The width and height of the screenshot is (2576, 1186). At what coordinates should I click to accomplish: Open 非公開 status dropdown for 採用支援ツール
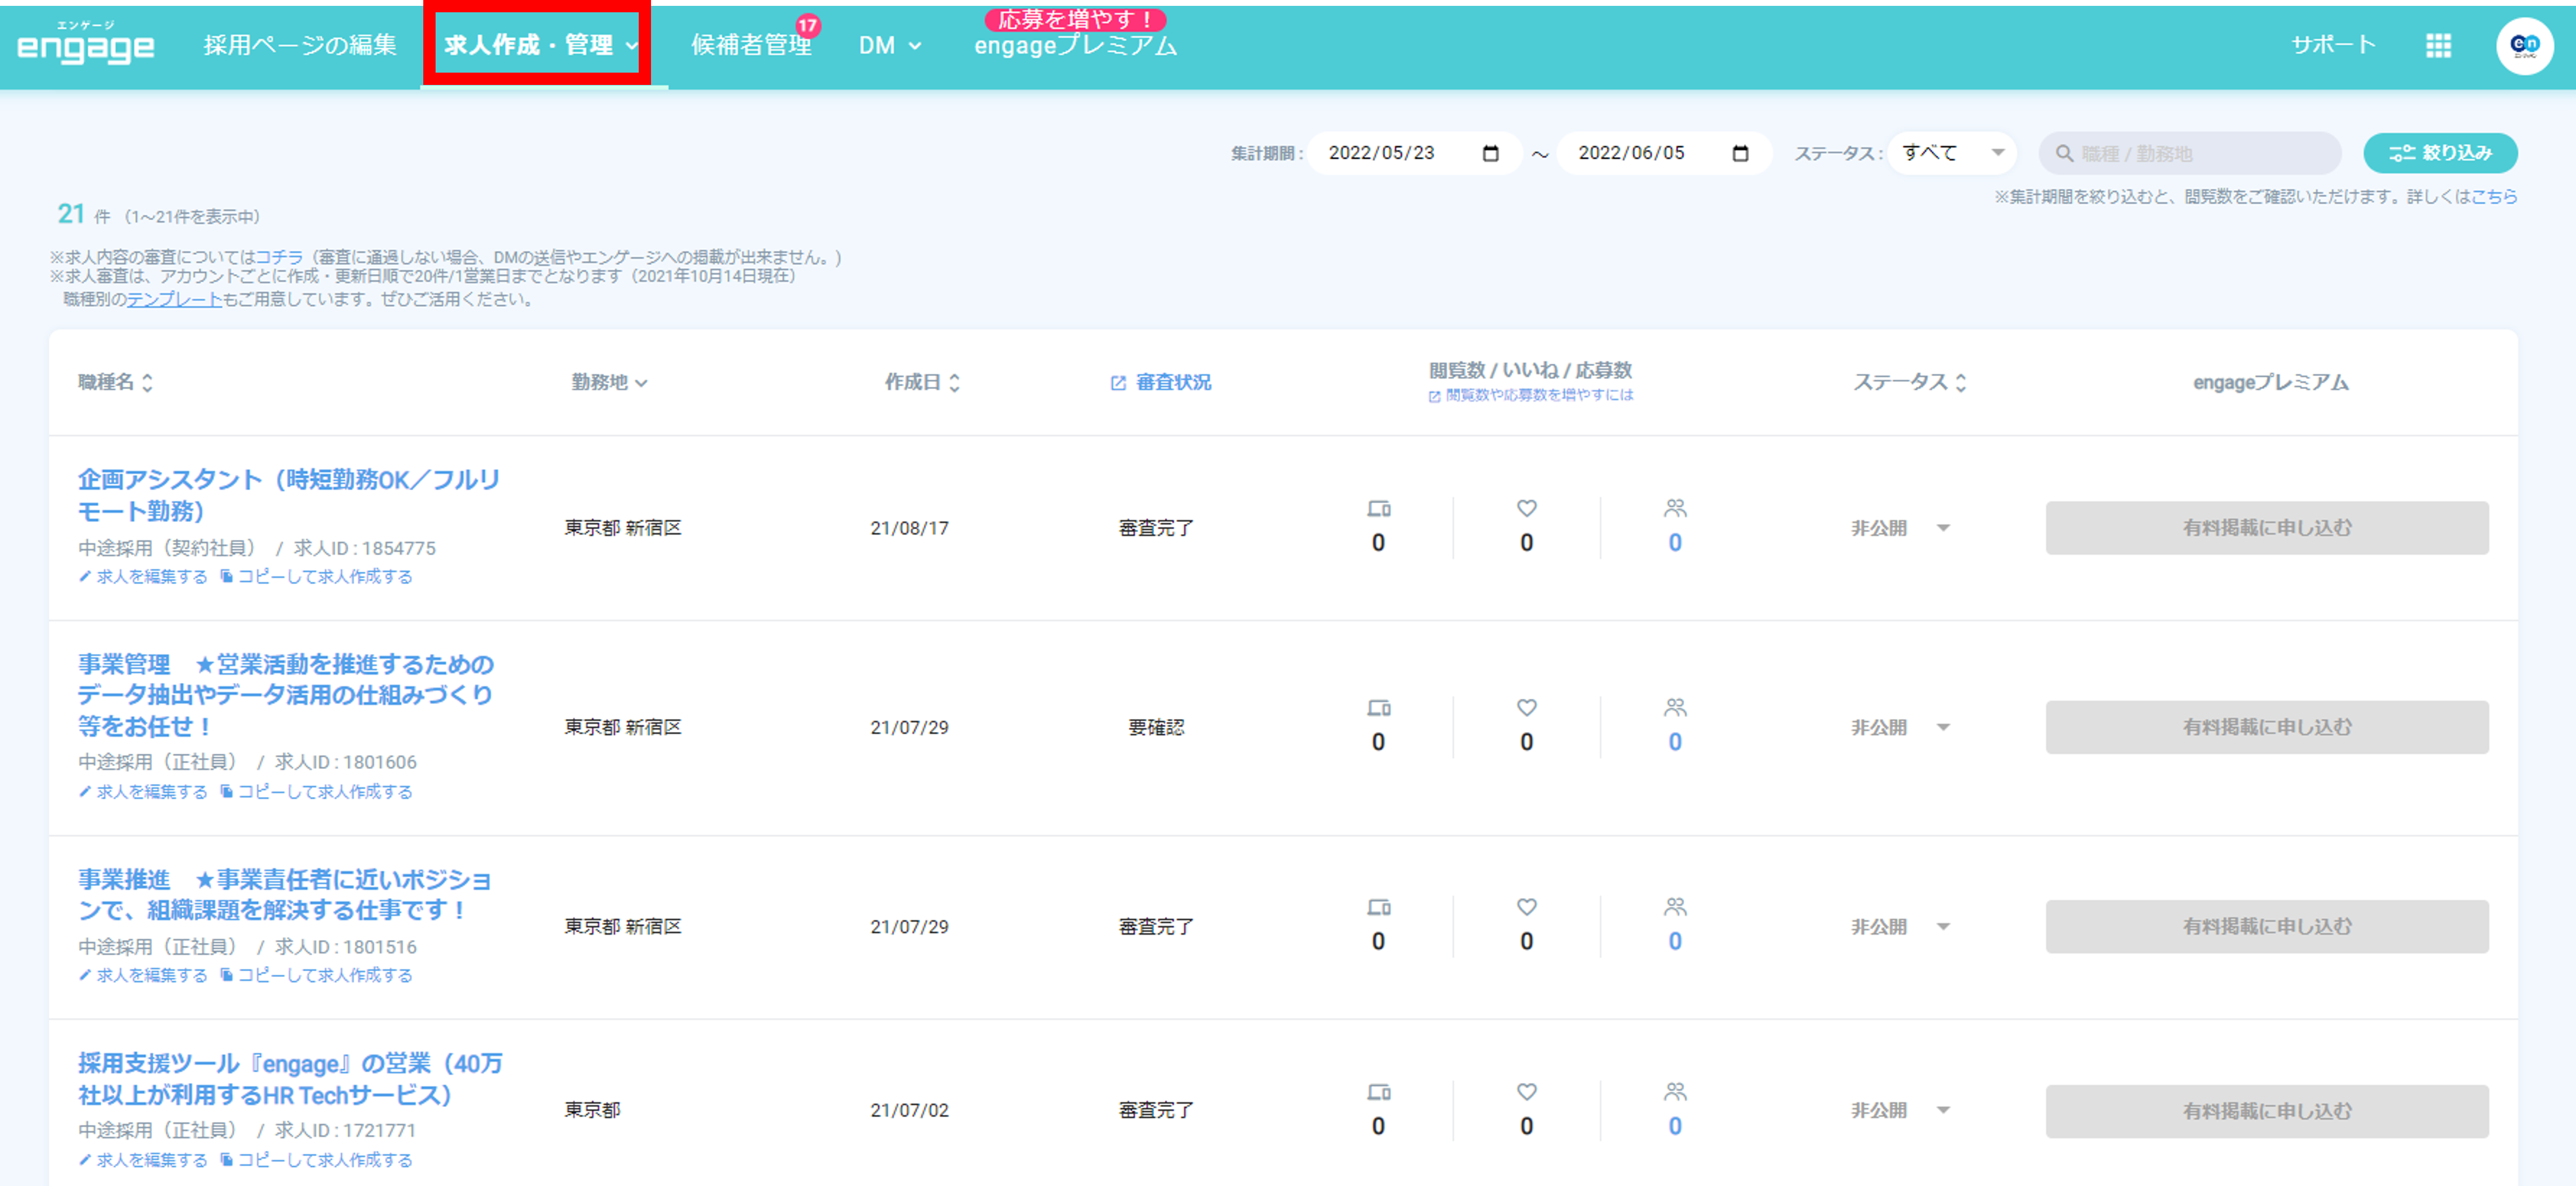pyautogui.click(x=1900, y=1110)
